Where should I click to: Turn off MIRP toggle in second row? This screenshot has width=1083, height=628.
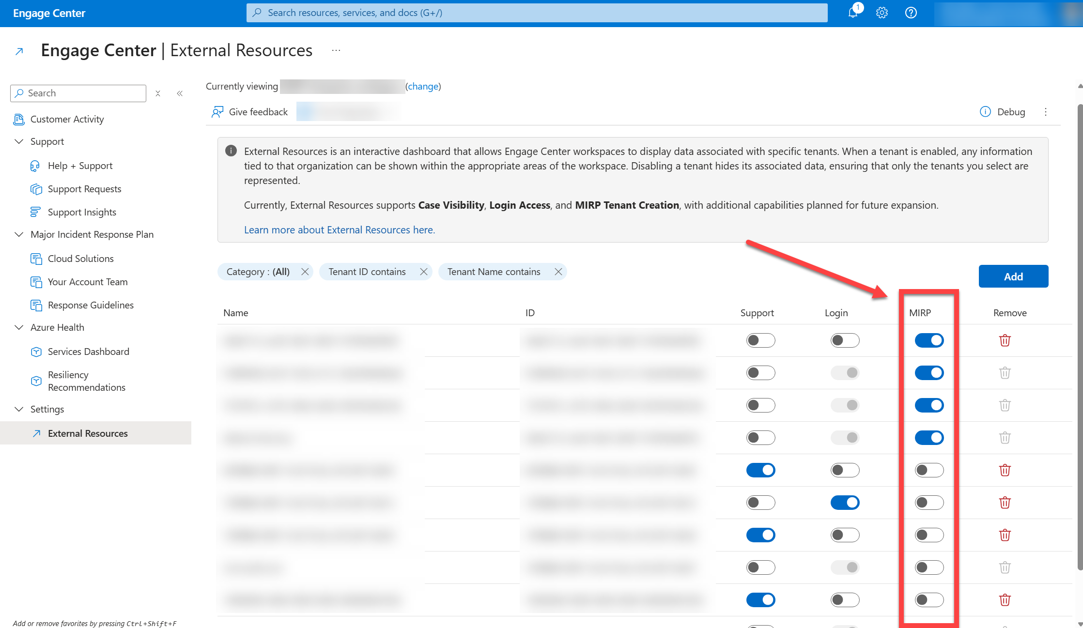(929, 373)
